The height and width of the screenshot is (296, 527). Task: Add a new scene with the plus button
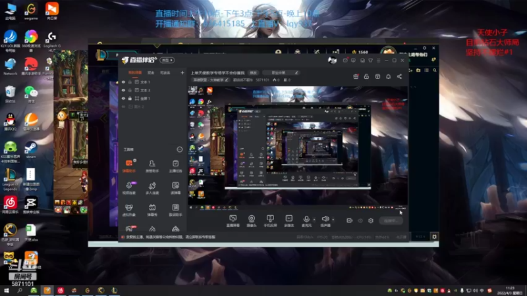pos(182,72)
